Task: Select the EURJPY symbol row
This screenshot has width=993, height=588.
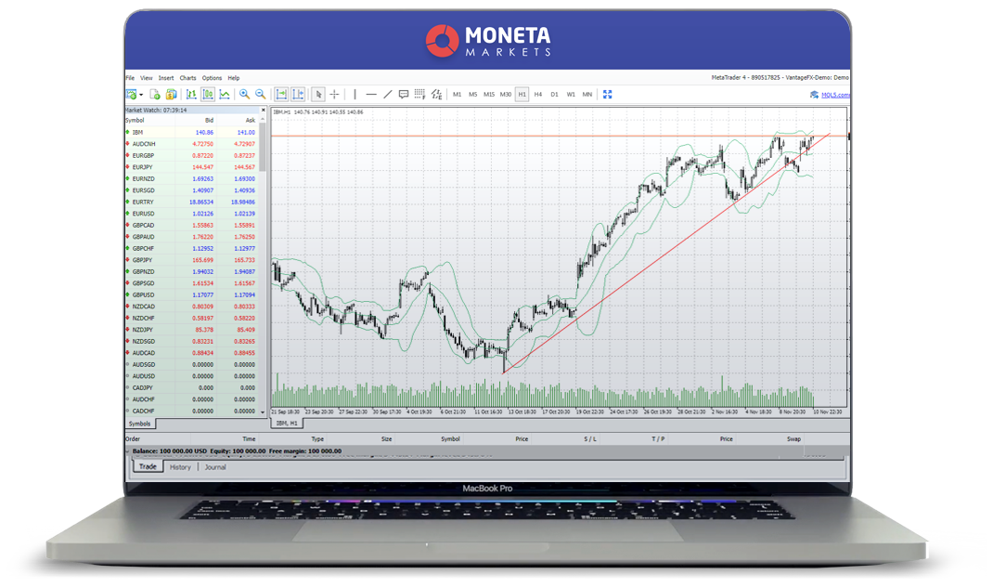Action: [191, 167]
